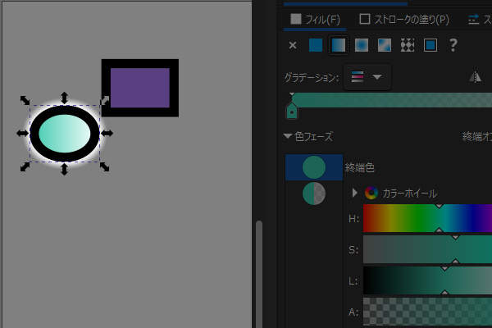Click the 終端色 label text
The image size is (492, 328).
pos(360,167)
